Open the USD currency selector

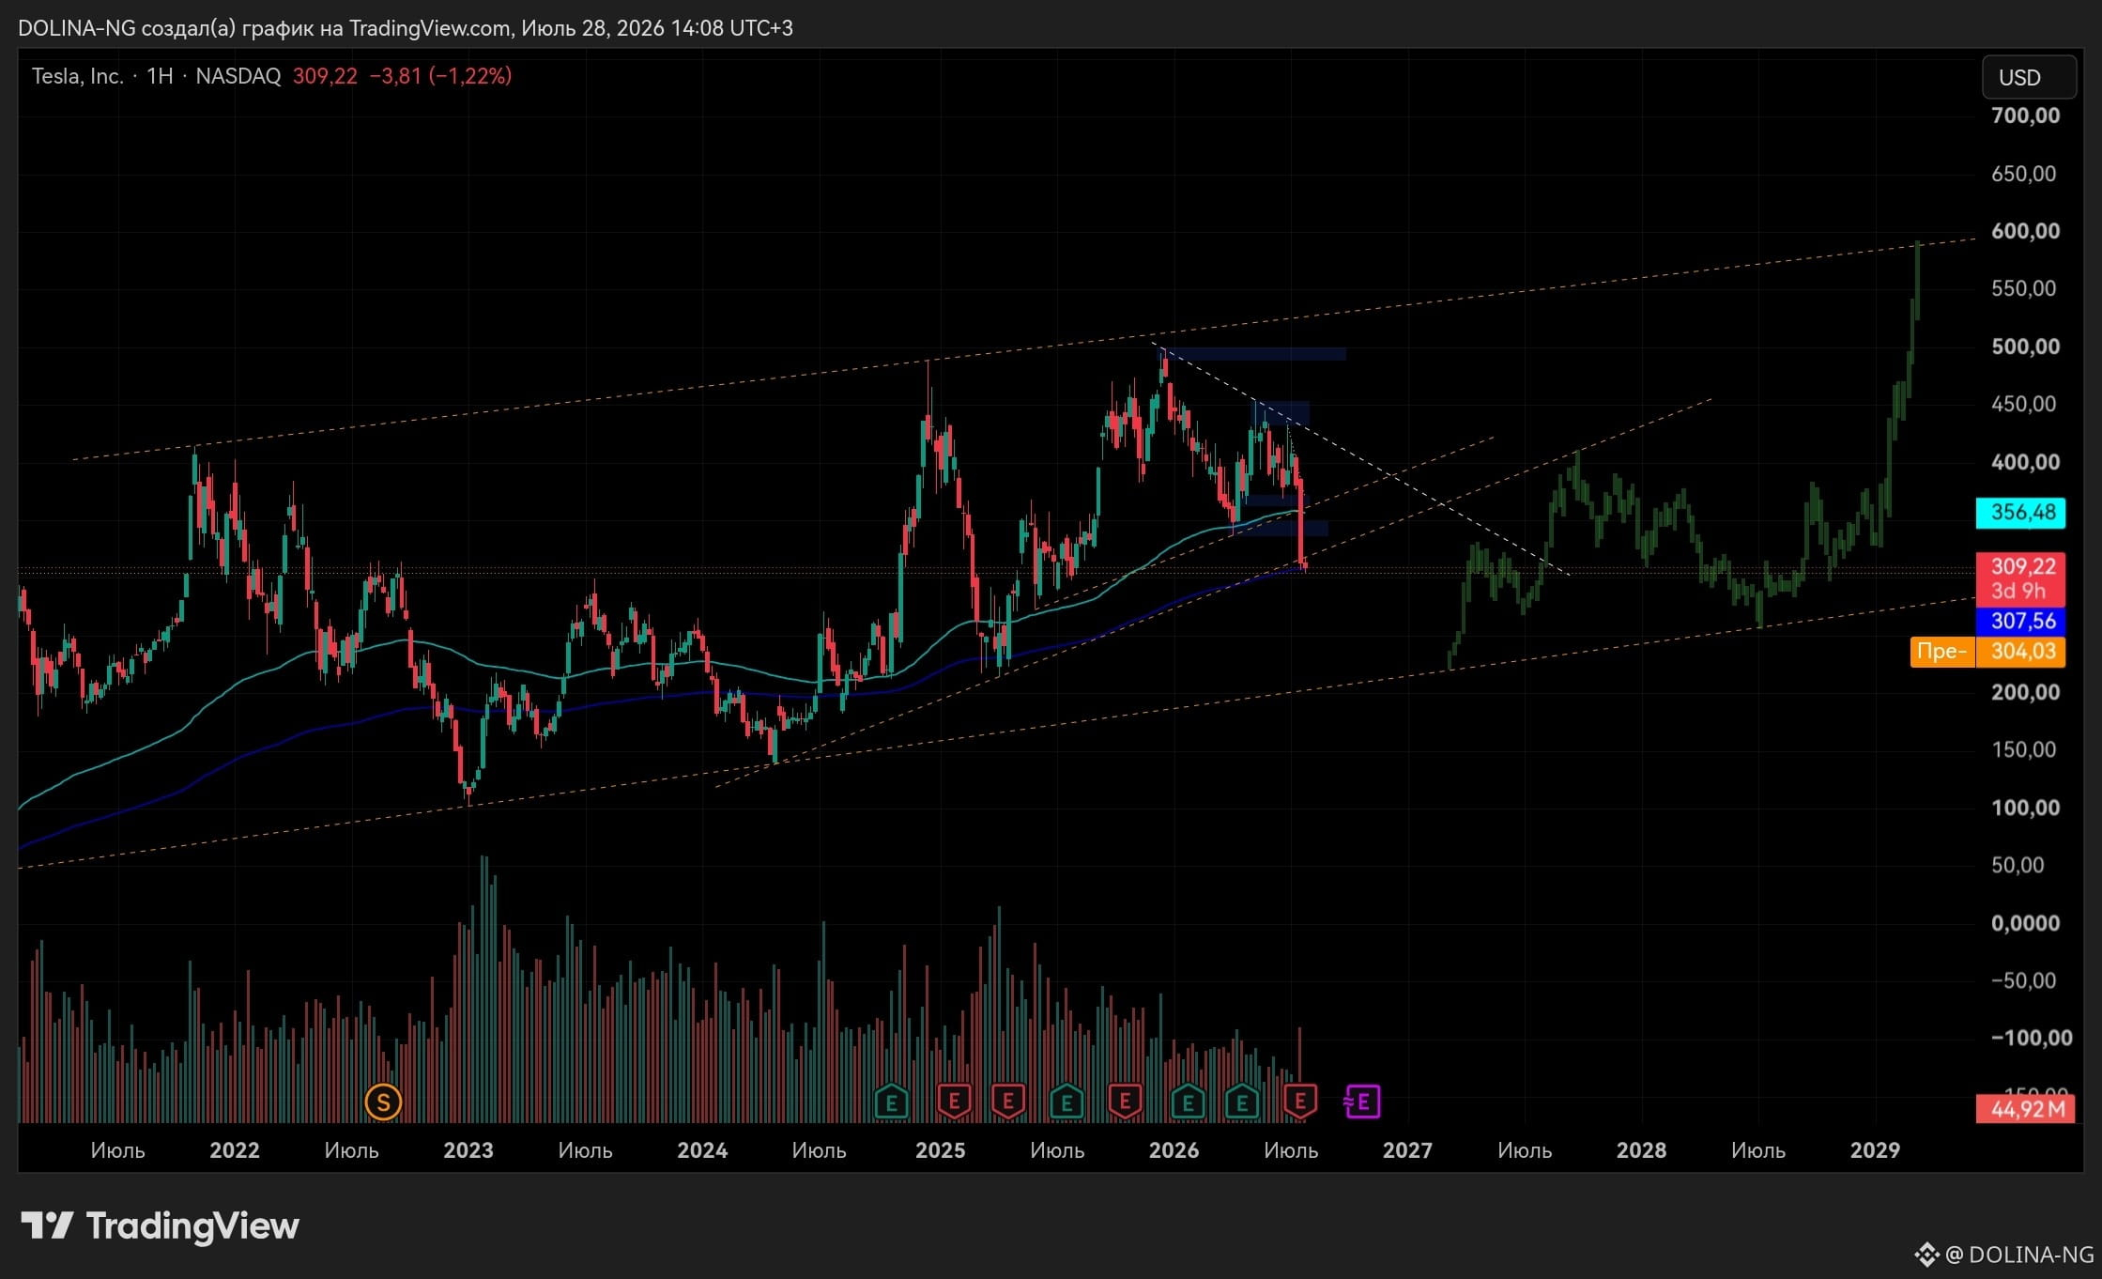(x=2029, y=77)
